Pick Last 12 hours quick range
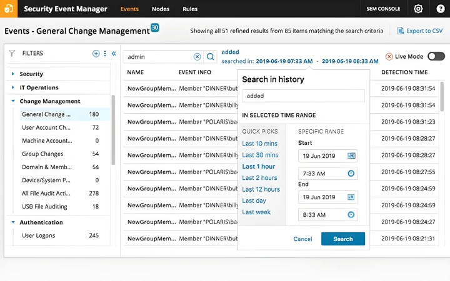Image resolution: width=450 pixels, height=281 pixels. click(261, 189)
